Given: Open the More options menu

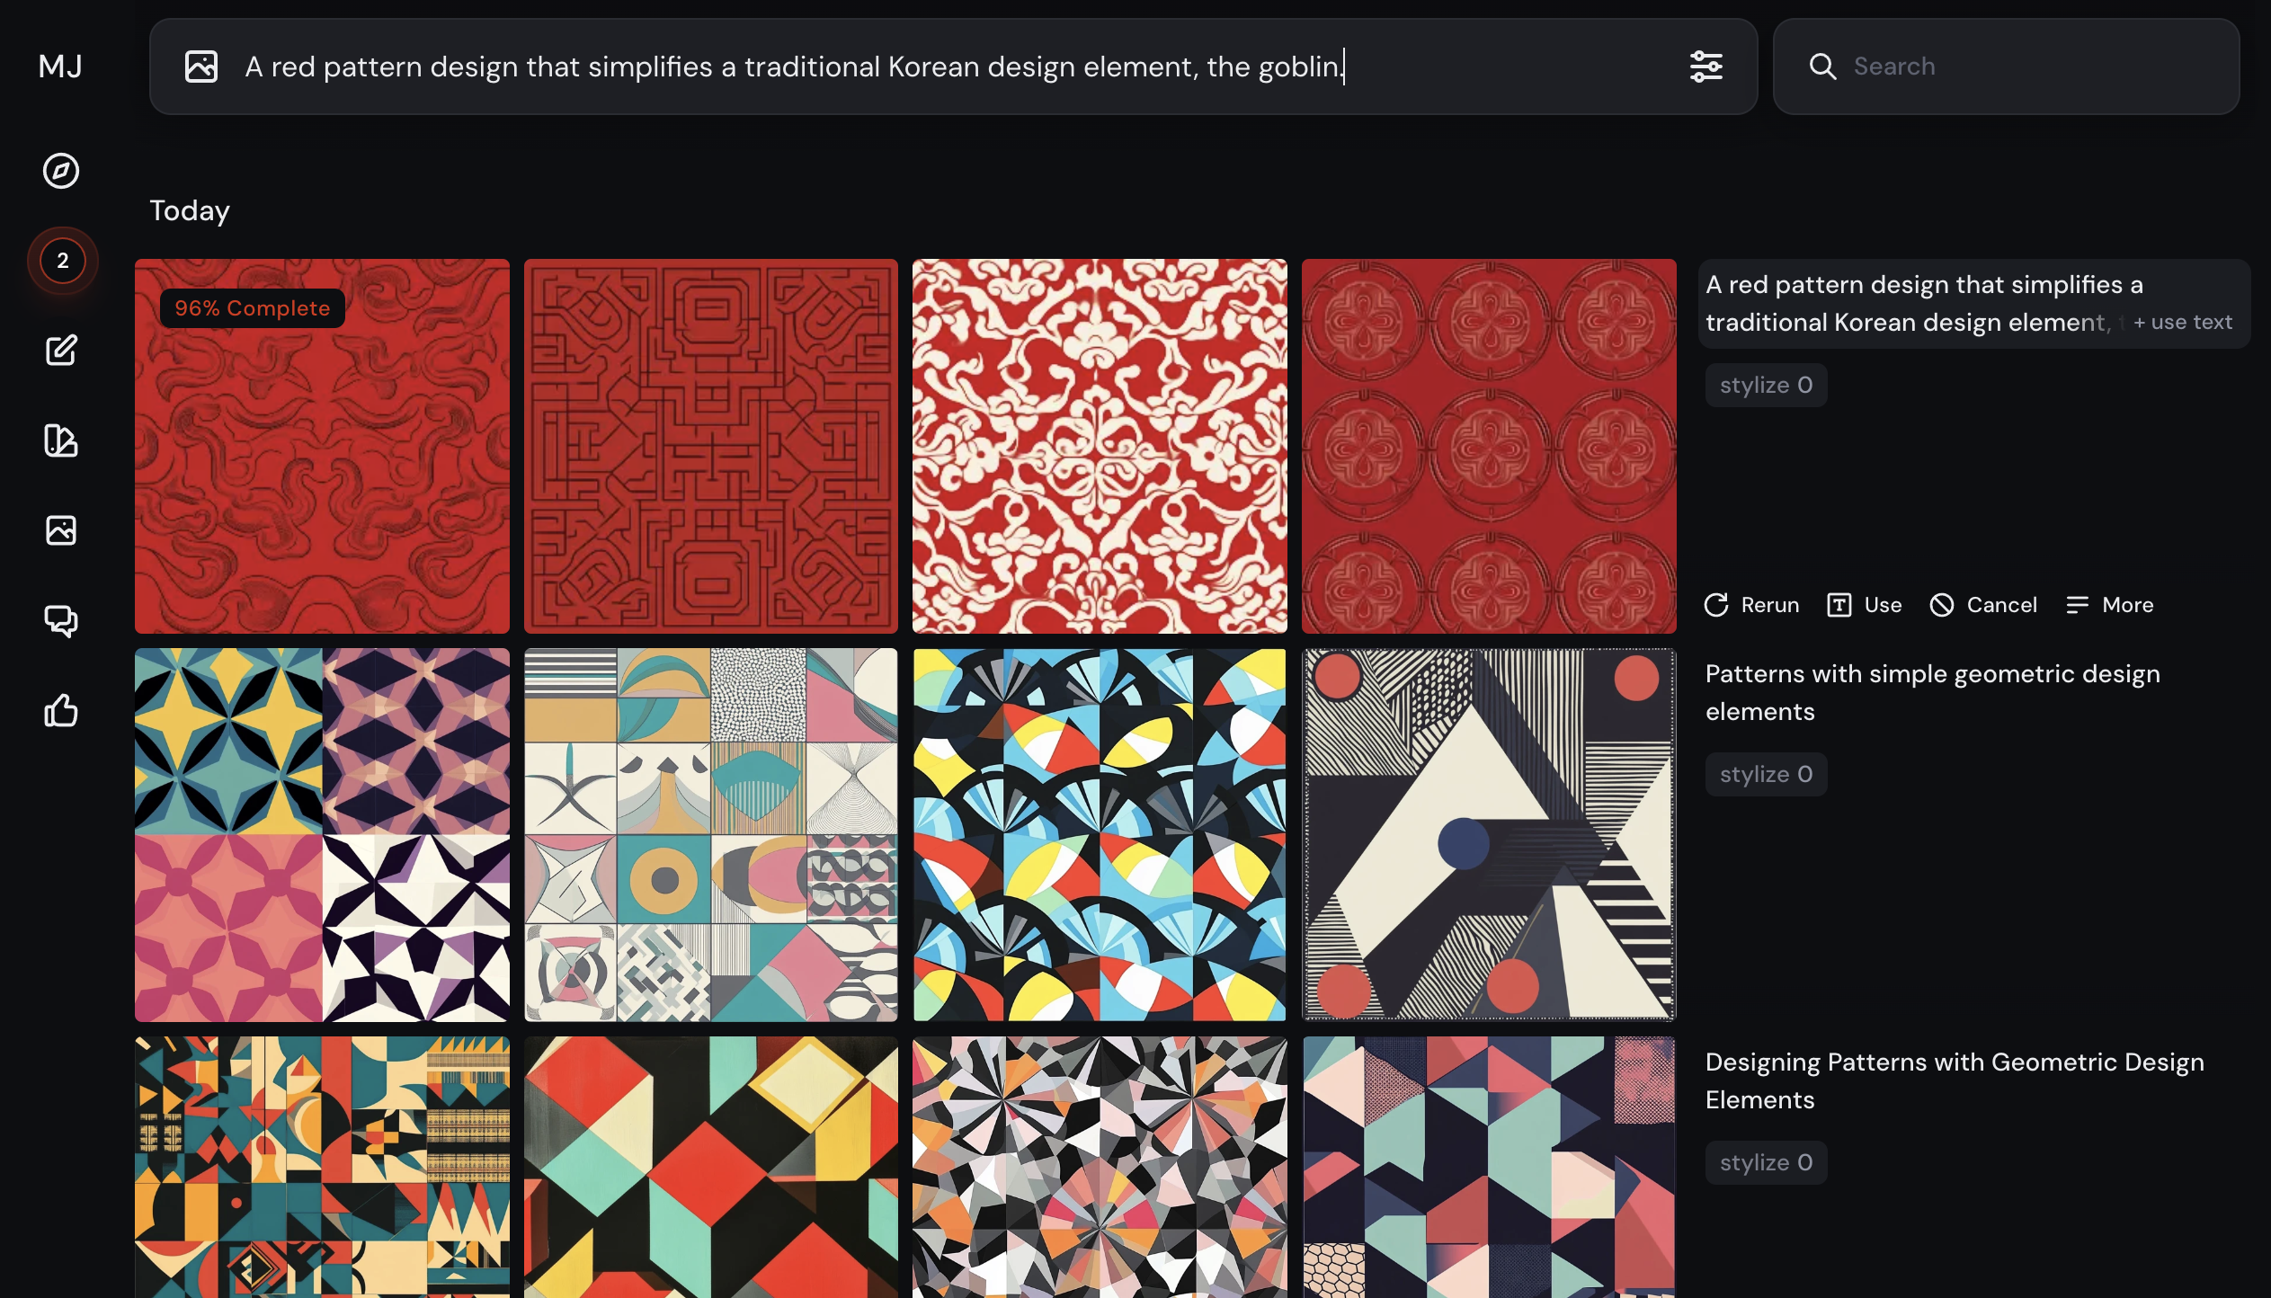Looking at the screenshot, I should pyautogui.click(x=2109, y=605).
